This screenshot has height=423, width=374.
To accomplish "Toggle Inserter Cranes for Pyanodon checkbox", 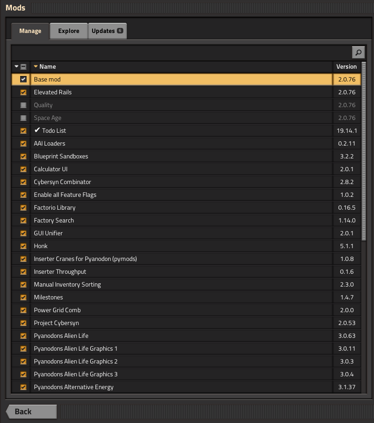I will 23,259.
